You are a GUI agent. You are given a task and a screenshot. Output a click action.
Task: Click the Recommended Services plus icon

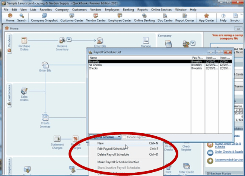(210, 160)
